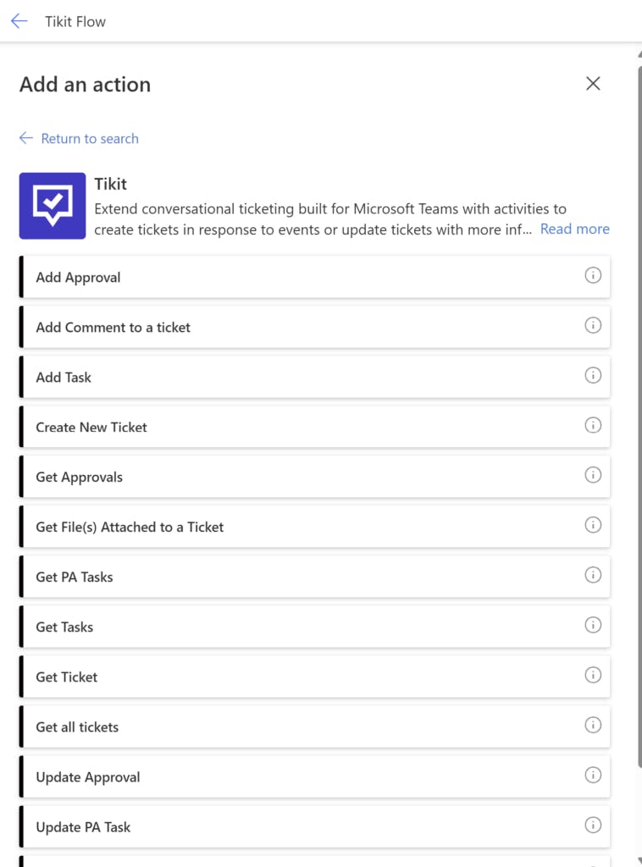Select the Get Tasks action

coord(64,627)
